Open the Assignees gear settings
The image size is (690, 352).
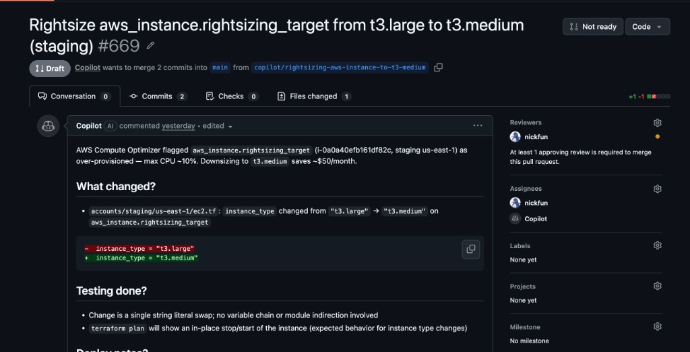point(658,189)
